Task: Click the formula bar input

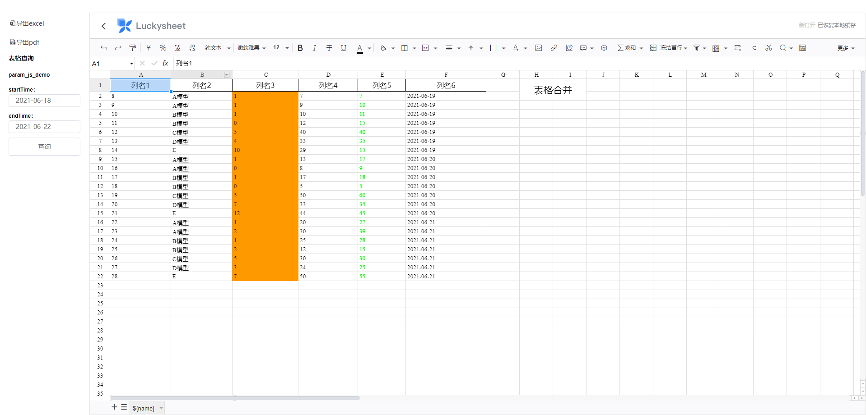Action: coord(519,63)
